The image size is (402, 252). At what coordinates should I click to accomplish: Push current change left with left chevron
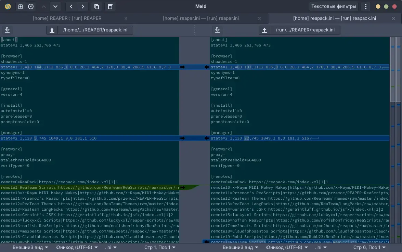point(71,6)
